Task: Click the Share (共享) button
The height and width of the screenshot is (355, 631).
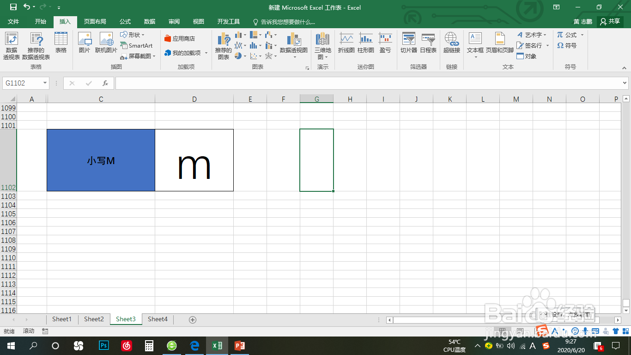Action: tap(610, 21)
